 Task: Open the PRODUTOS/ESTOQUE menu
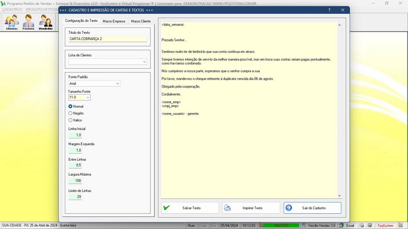click(x=42, y=10)
